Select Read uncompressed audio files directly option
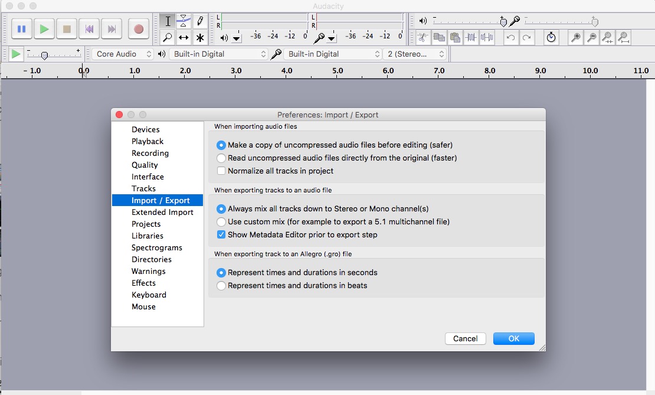 pyautogui.click(x=221, y=158)
